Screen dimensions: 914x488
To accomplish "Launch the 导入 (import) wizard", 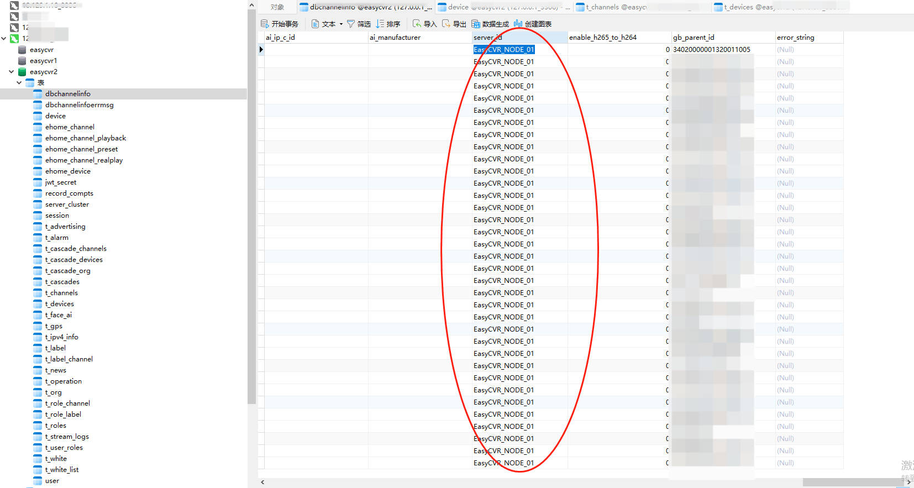I will [x=425, y=24].
